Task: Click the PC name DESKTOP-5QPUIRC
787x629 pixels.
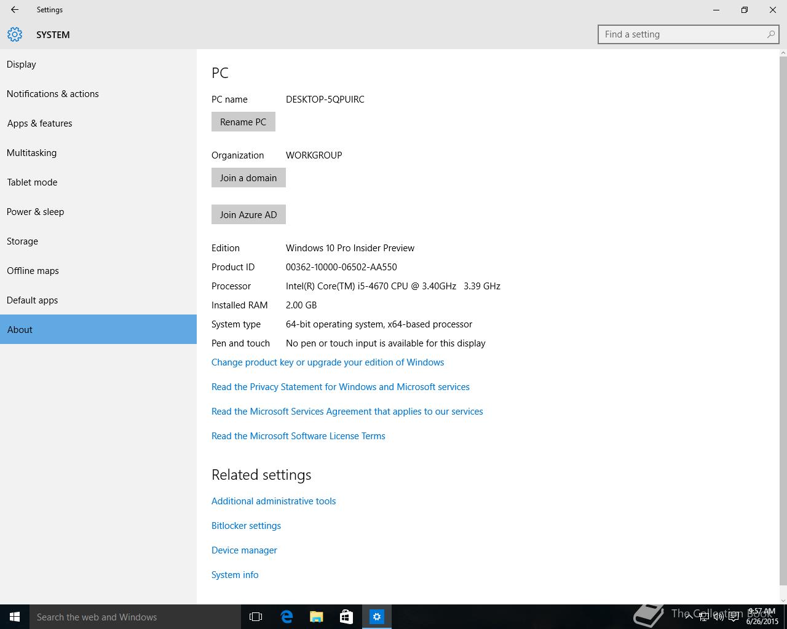Action: [325, 100]
